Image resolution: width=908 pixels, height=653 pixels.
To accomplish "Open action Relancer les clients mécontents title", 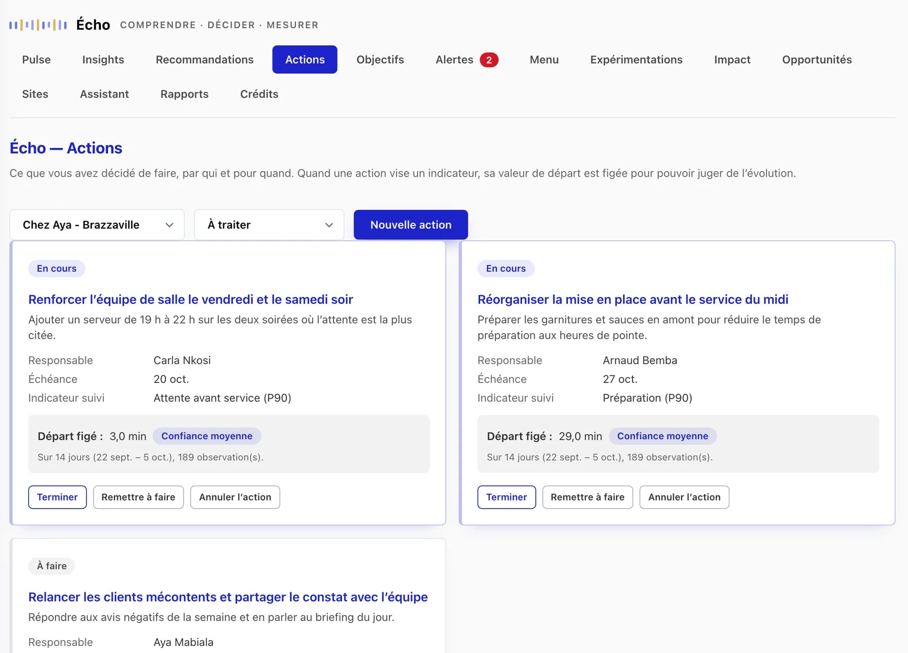I will coord(228,597).
